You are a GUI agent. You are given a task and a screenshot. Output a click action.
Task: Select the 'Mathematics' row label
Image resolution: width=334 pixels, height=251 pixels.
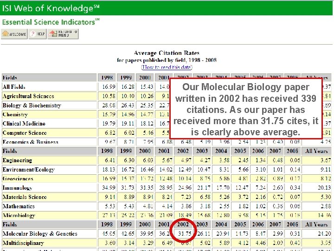(x=19, y=206)
